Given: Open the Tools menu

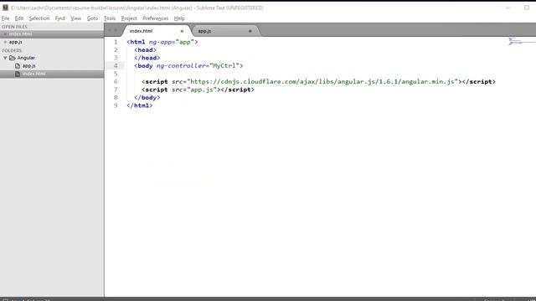Looking at the screenshot, I should click(x=110, y=18).
